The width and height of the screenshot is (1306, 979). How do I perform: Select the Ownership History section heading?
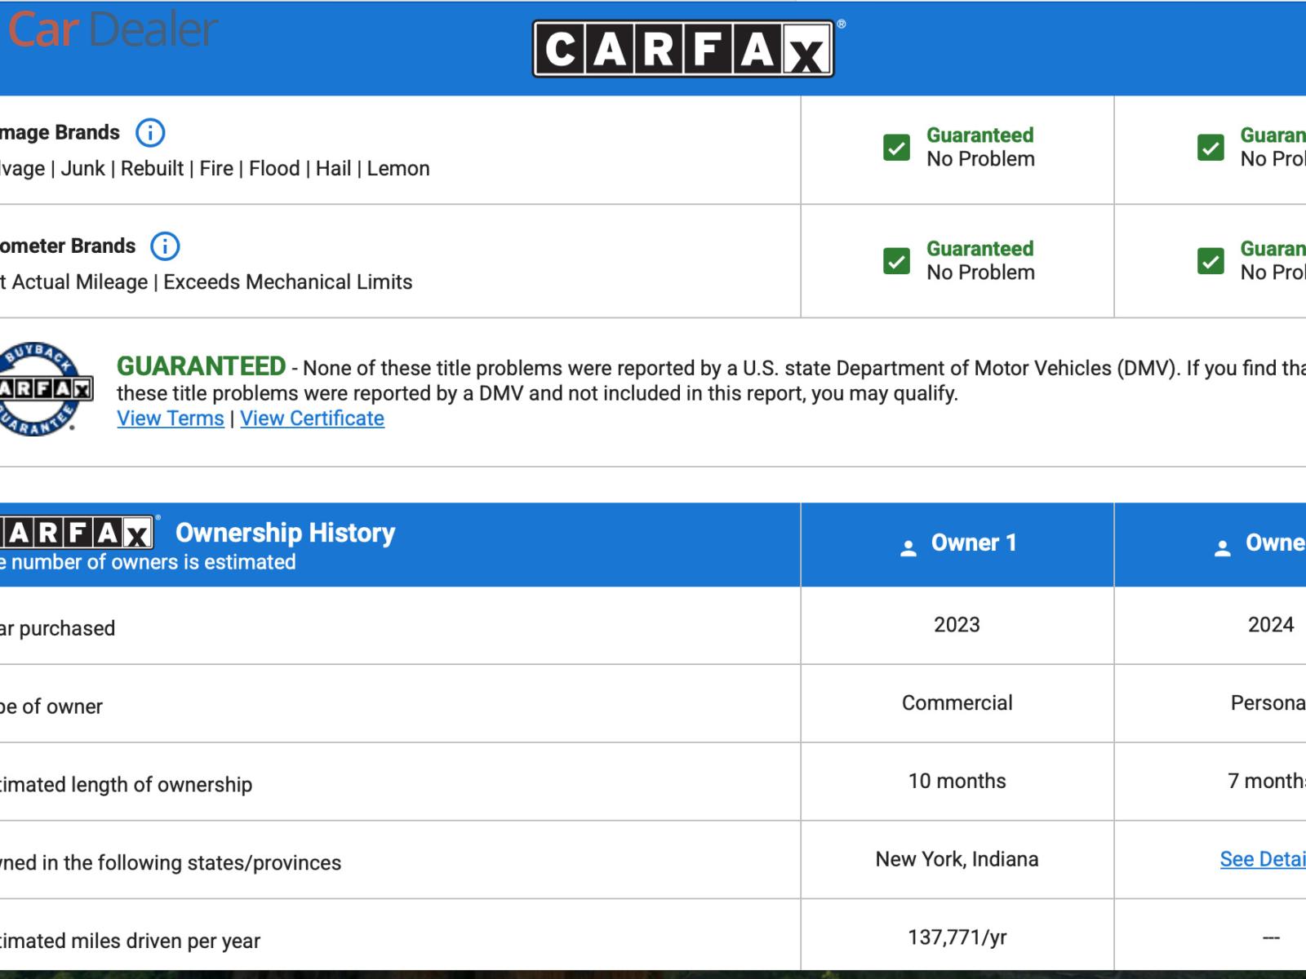(285, 533)
